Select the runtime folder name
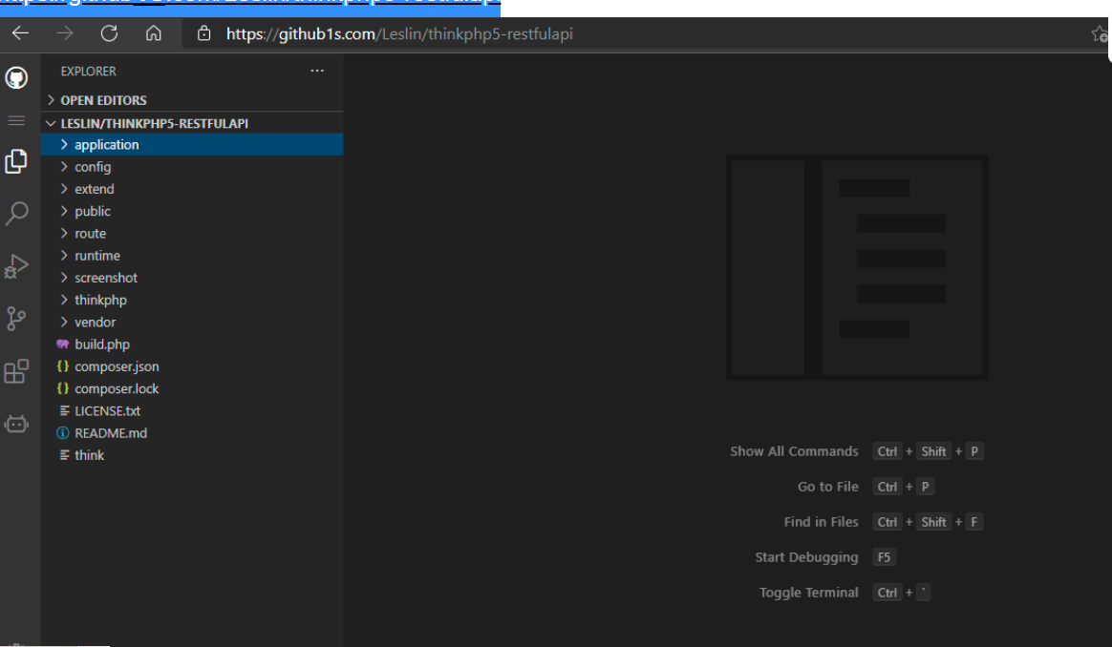Screen dimensions: 1112x647 pos(97,256)
